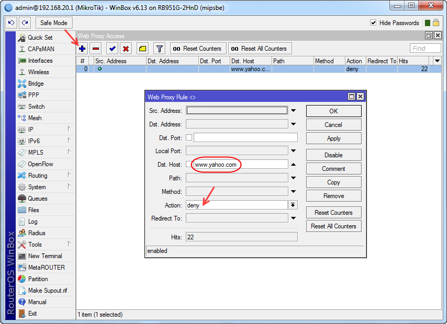Click the blue checkmark Enable icon
This screenshot has width=447, height=324.
coord(113,49)
